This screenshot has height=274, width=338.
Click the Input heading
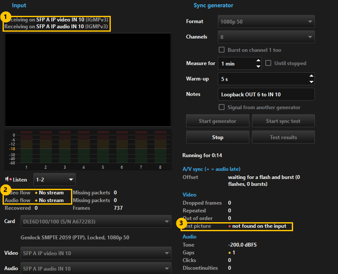pos(19,6)
